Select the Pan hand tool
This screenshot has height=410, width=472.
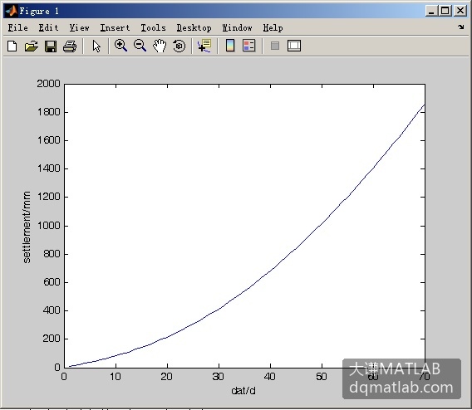pos(160,46)
